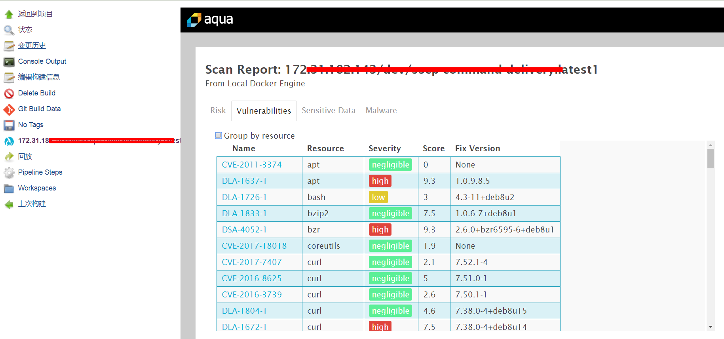Go to 上次构建 previous build
The width and height of the screenshot is (724, 339).
pos(32,204)
